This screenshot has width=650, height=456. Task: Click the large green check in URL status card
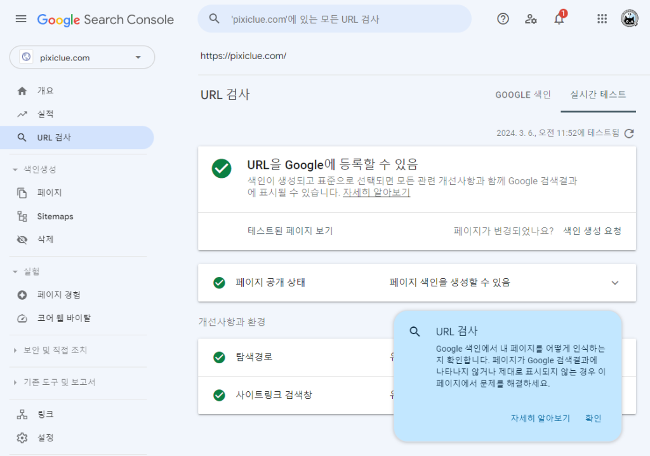click(x=222, y=168)
